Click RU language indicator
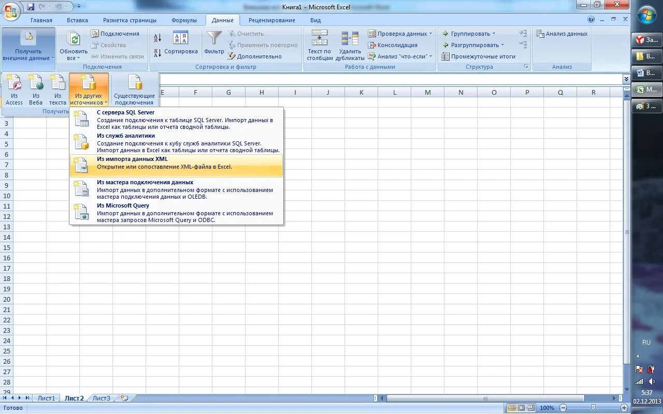Viewport: 663px width, 414px height. (x=646, y=343)
